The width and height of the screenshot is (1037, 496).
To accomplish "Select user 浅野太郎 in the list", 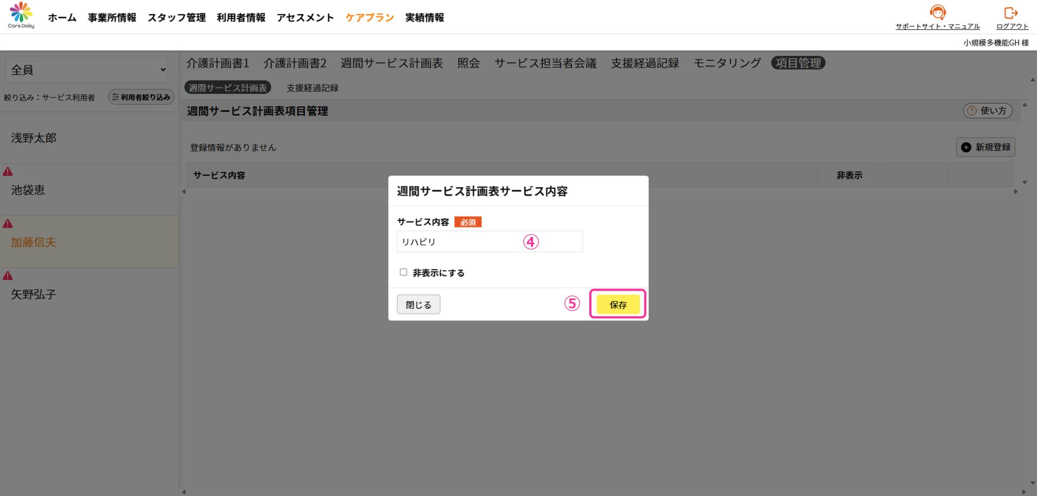I will [x=34, y=138].
